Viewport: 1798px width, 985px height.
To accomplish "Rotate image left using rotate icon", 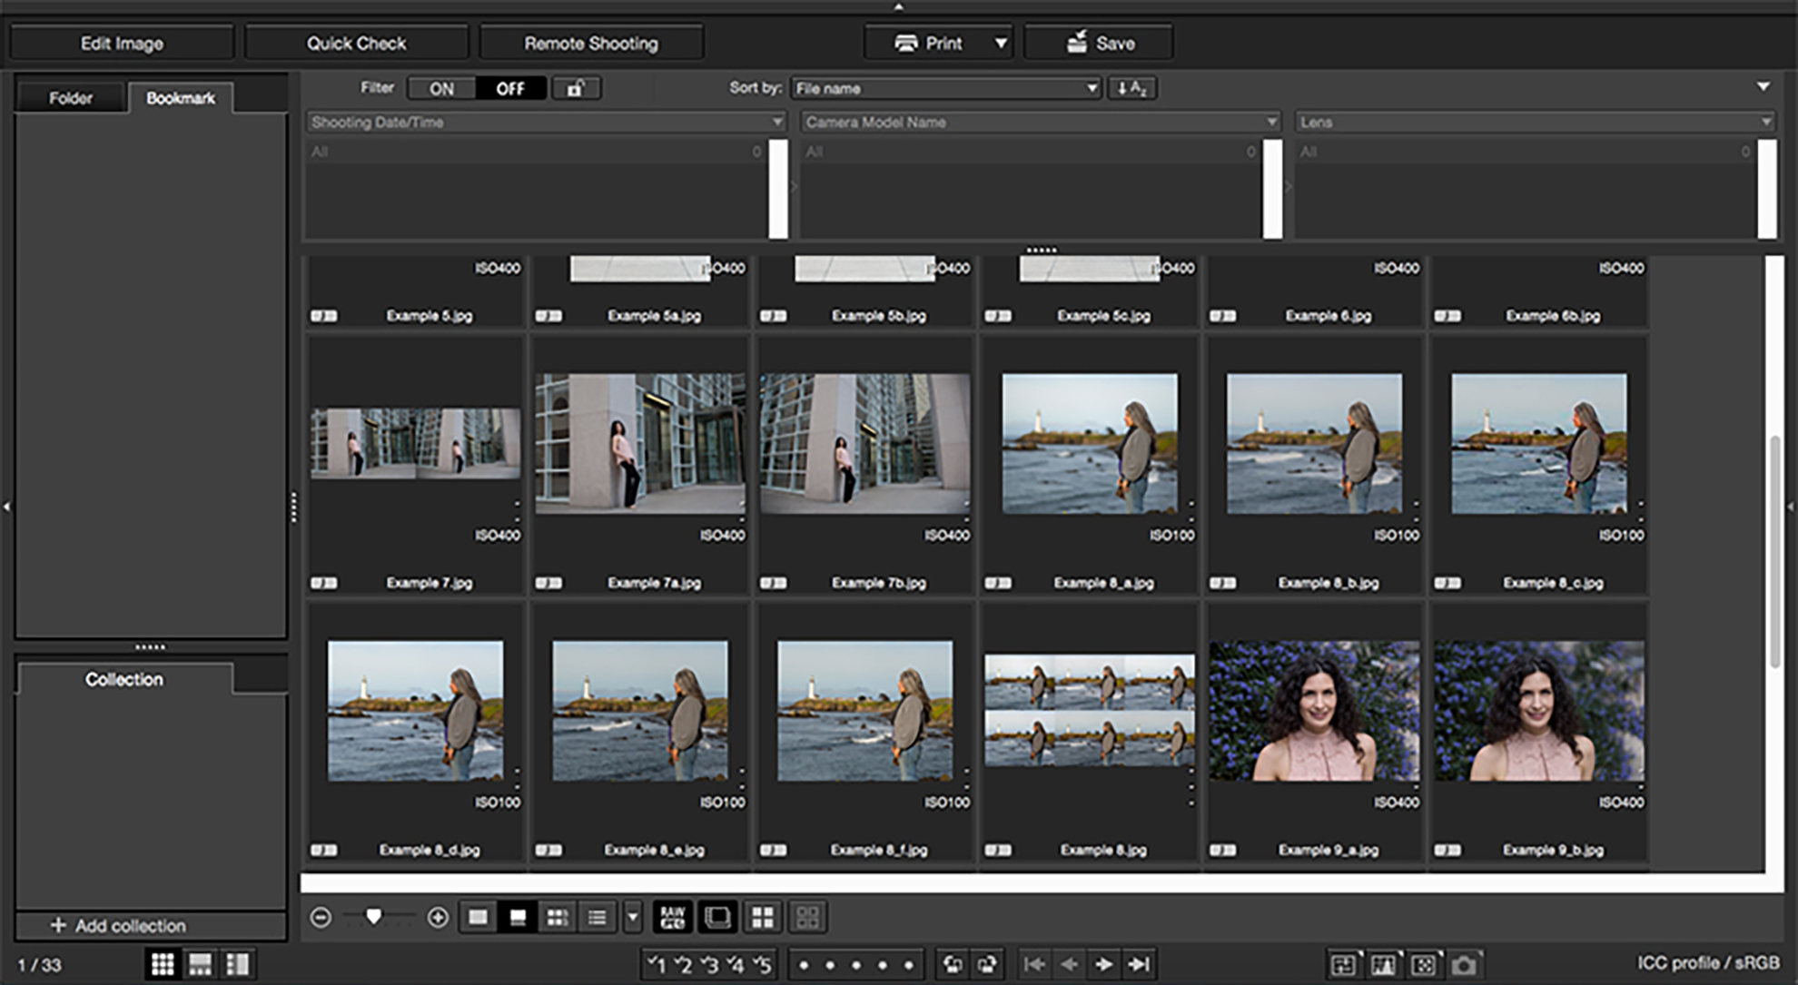I will point(953,964).
